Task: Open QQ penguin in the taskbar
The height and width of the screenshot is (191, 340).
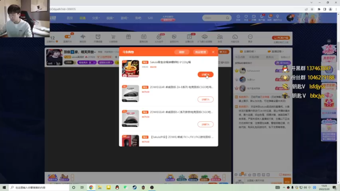Action: tap(117, 188)
